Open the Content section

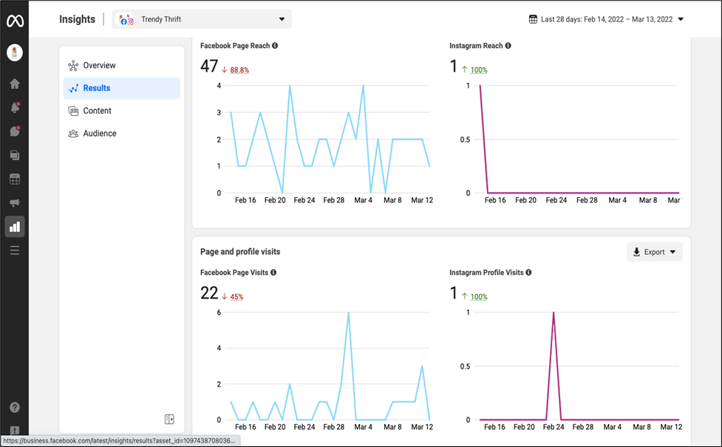pyautogui.click(x=97, y=111)
